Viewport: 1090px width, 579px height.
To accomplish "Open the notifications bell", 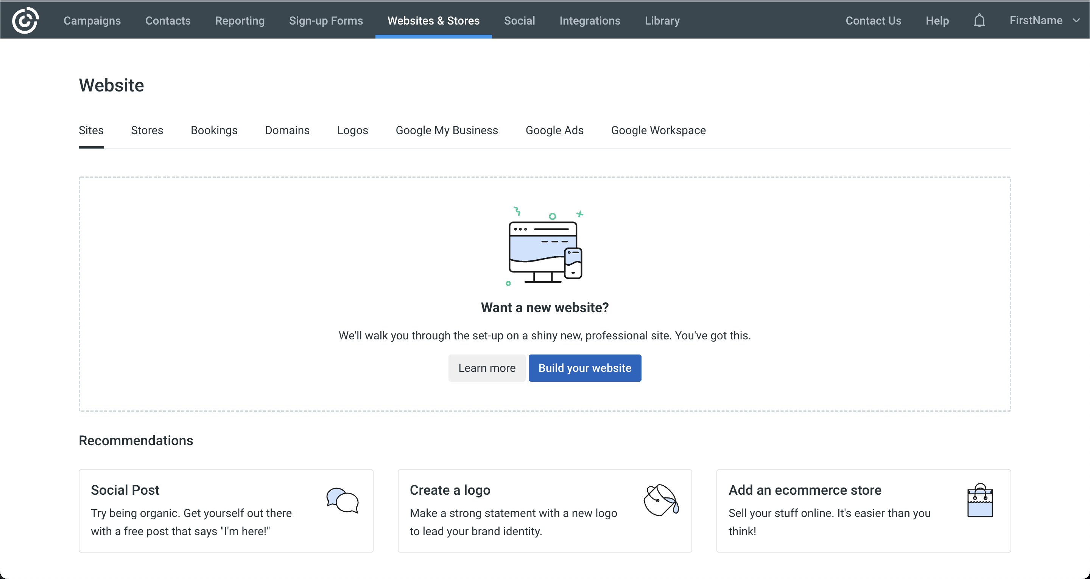I will 979,20.
